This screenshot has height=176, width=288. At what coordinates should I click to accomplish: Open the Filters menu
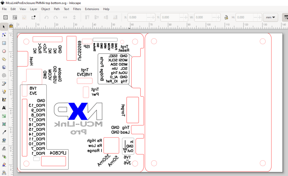tap(77, 9)
